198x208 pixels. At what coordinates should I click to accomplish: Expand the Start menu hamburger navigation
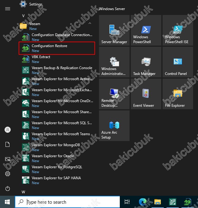tap(8, 9)
